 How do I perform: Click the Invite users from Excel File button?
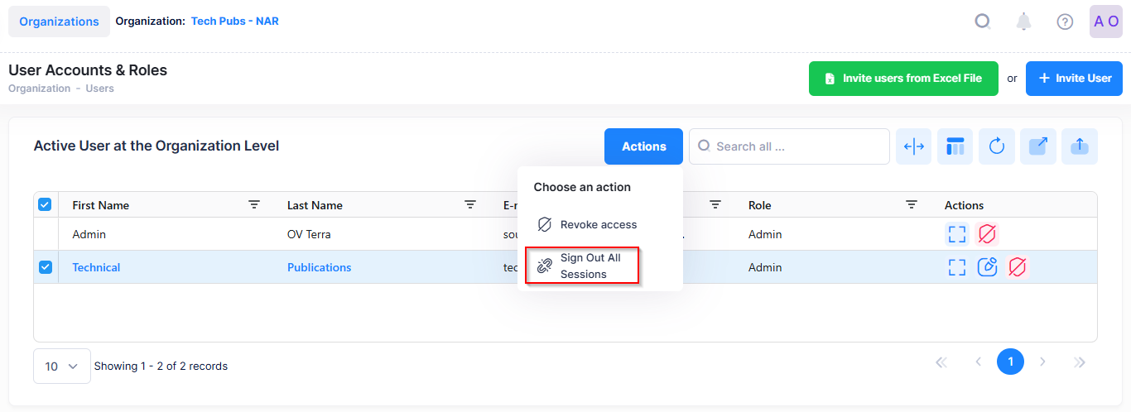[x=903, y=79]
